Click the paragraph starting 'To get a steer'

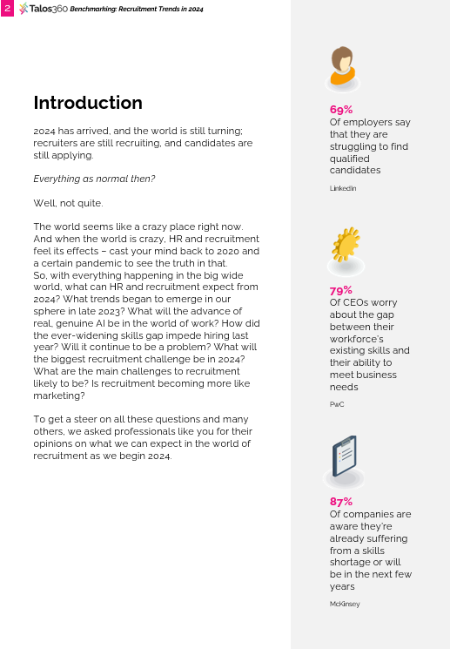tap(143, 437)
